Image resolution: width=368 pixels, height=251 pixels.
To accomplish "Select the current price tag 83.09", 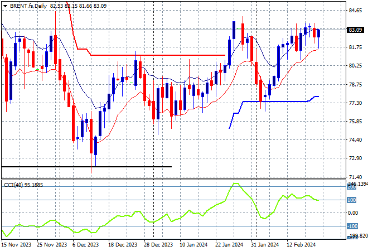I will [x=355, y=30].
